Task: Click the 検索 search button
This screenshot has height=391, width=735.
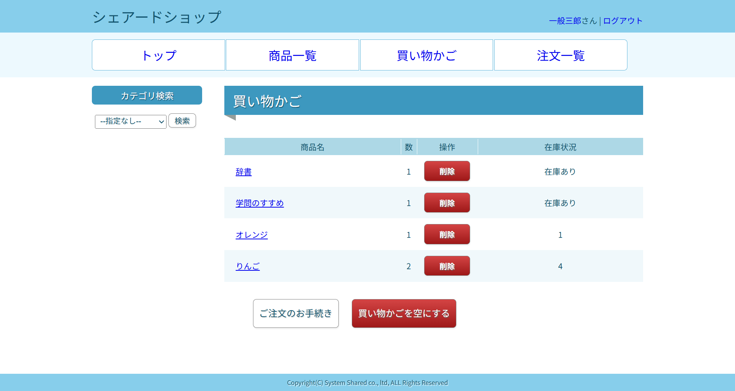Action: [x=182, y=121]
